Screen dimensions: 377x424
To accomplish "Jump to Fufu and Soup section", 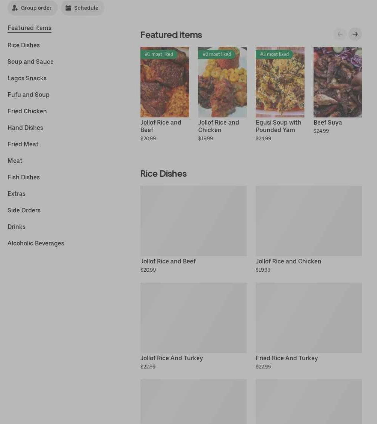I will coord(29,95).
